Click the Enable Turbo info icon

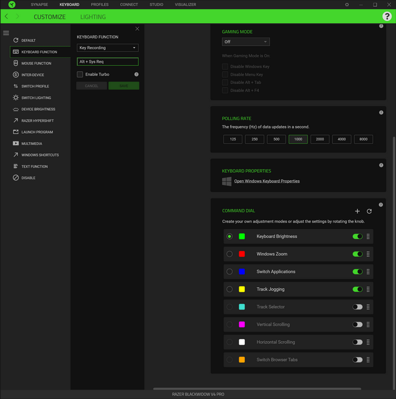pos(137,75)
